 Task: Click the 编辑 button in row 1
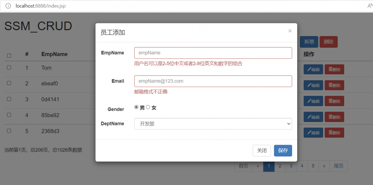pyautogui.click(x=313, y=69)
